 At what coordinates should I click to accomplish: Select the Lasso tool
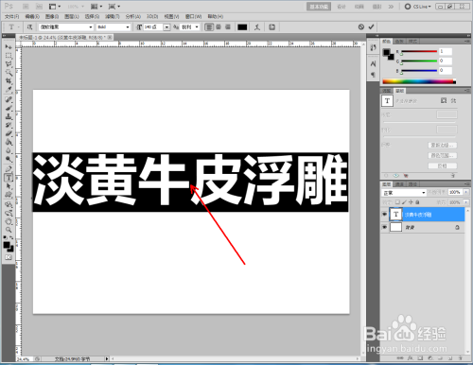point(9,64)
